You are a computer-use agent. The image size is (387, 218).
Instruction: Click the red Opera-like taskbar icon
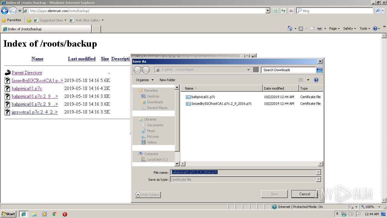(x=65, y=214)
